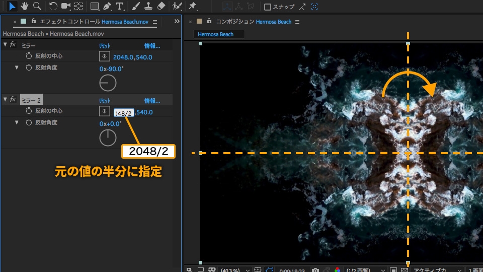Collapse ミラー 反射角度 property
This screenshot has width=483, height=272.
coord(17,67)
